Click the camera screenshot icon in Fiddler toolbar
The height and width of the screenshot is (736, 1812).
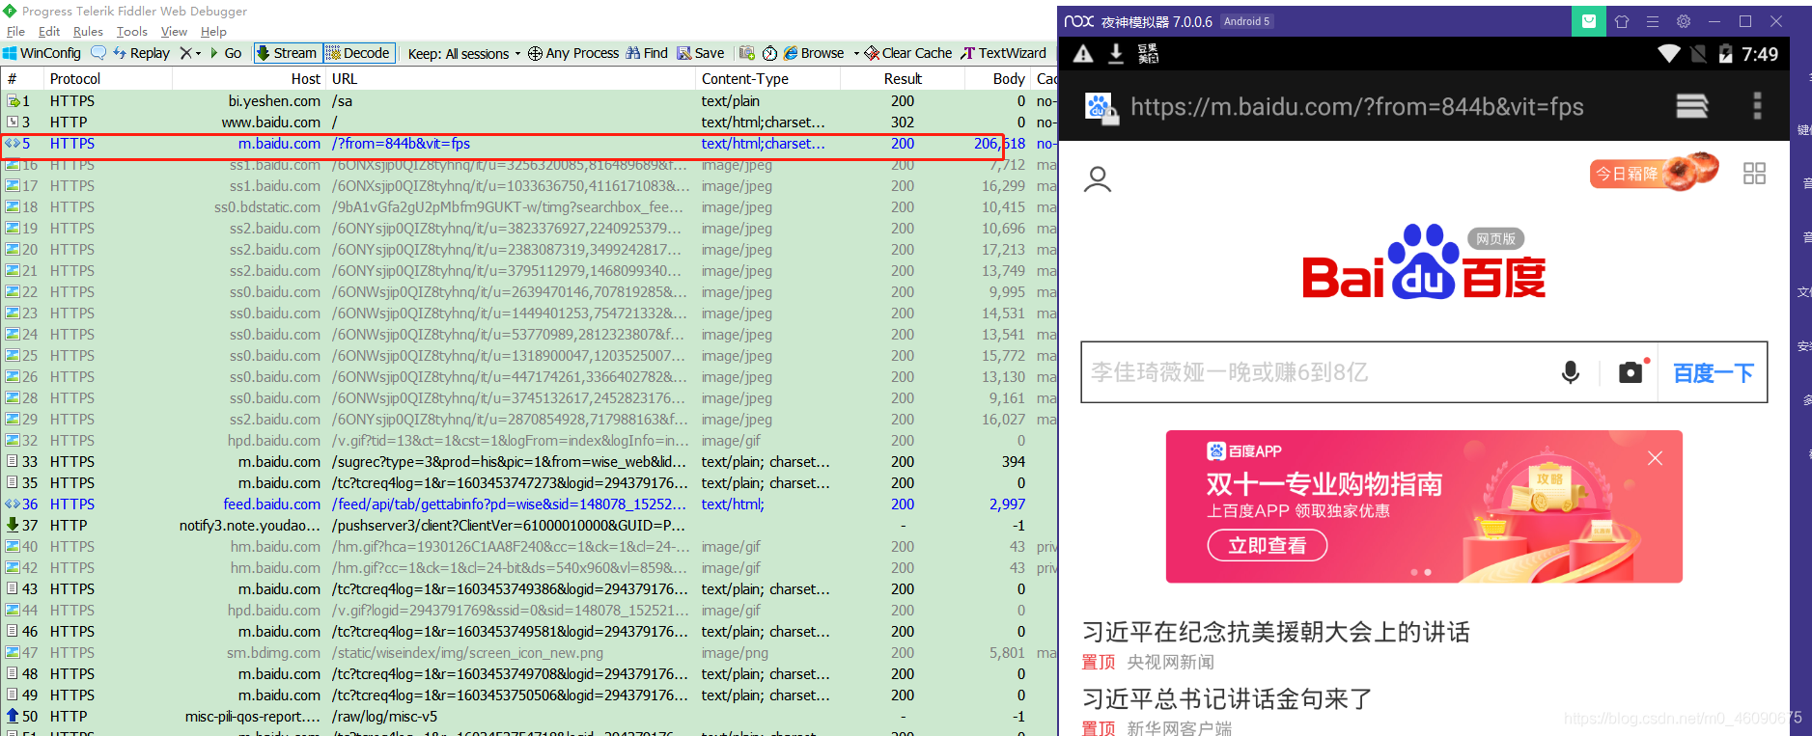pos(746,53)
